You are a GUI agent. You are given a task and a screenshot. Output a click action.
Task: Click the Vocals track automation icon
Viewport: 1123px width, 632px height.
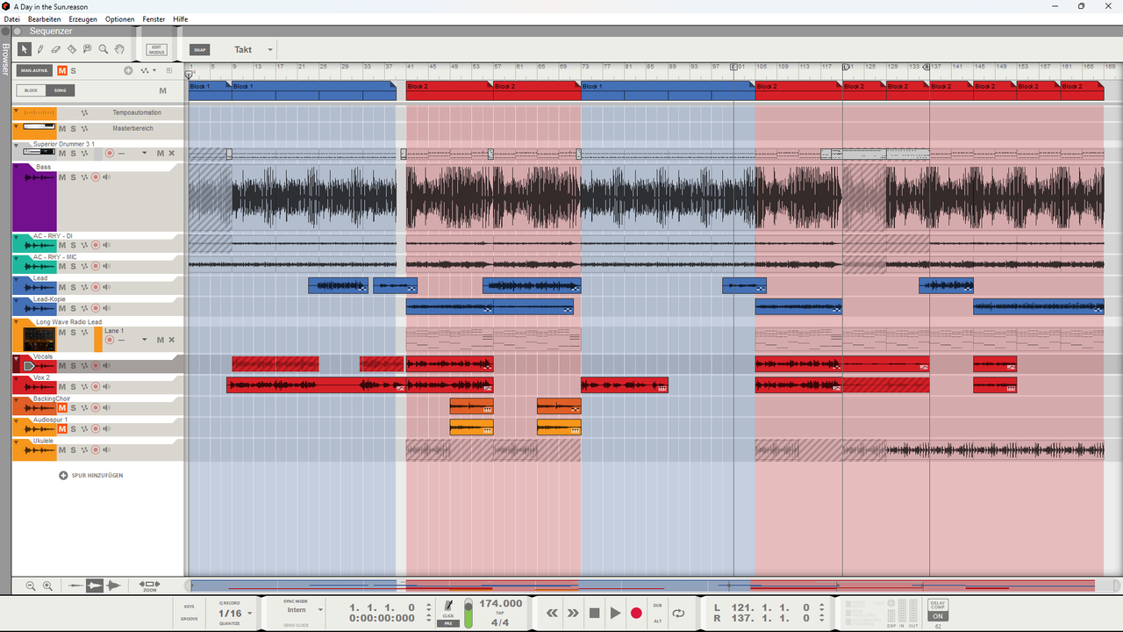(85, 366)
